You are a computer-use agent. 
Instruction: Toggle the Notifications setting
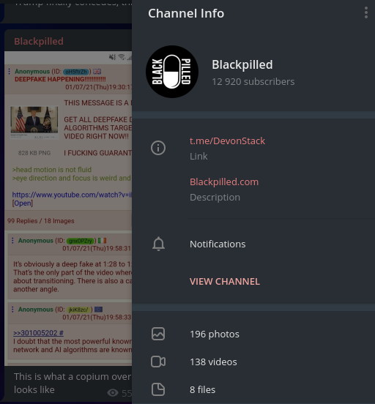[253, 244]
